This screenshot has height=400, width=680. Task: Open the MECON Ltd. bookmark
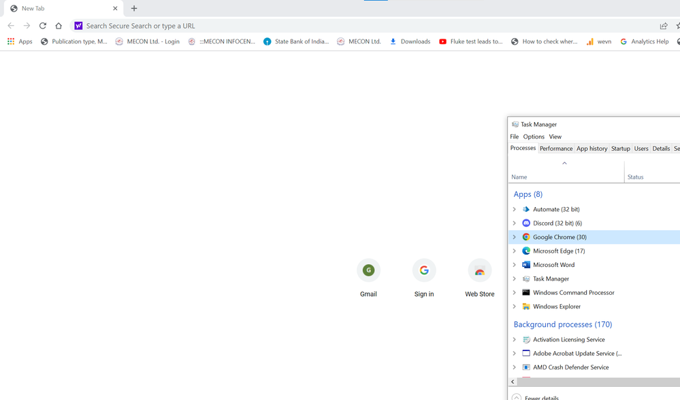point(359,41)
